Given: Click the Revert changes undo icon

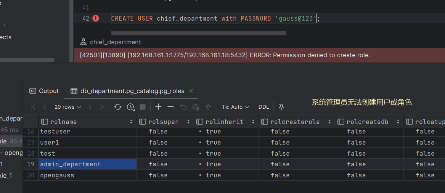Looking at the screenshot, I should pyautogui.click(x=183, y=107).
